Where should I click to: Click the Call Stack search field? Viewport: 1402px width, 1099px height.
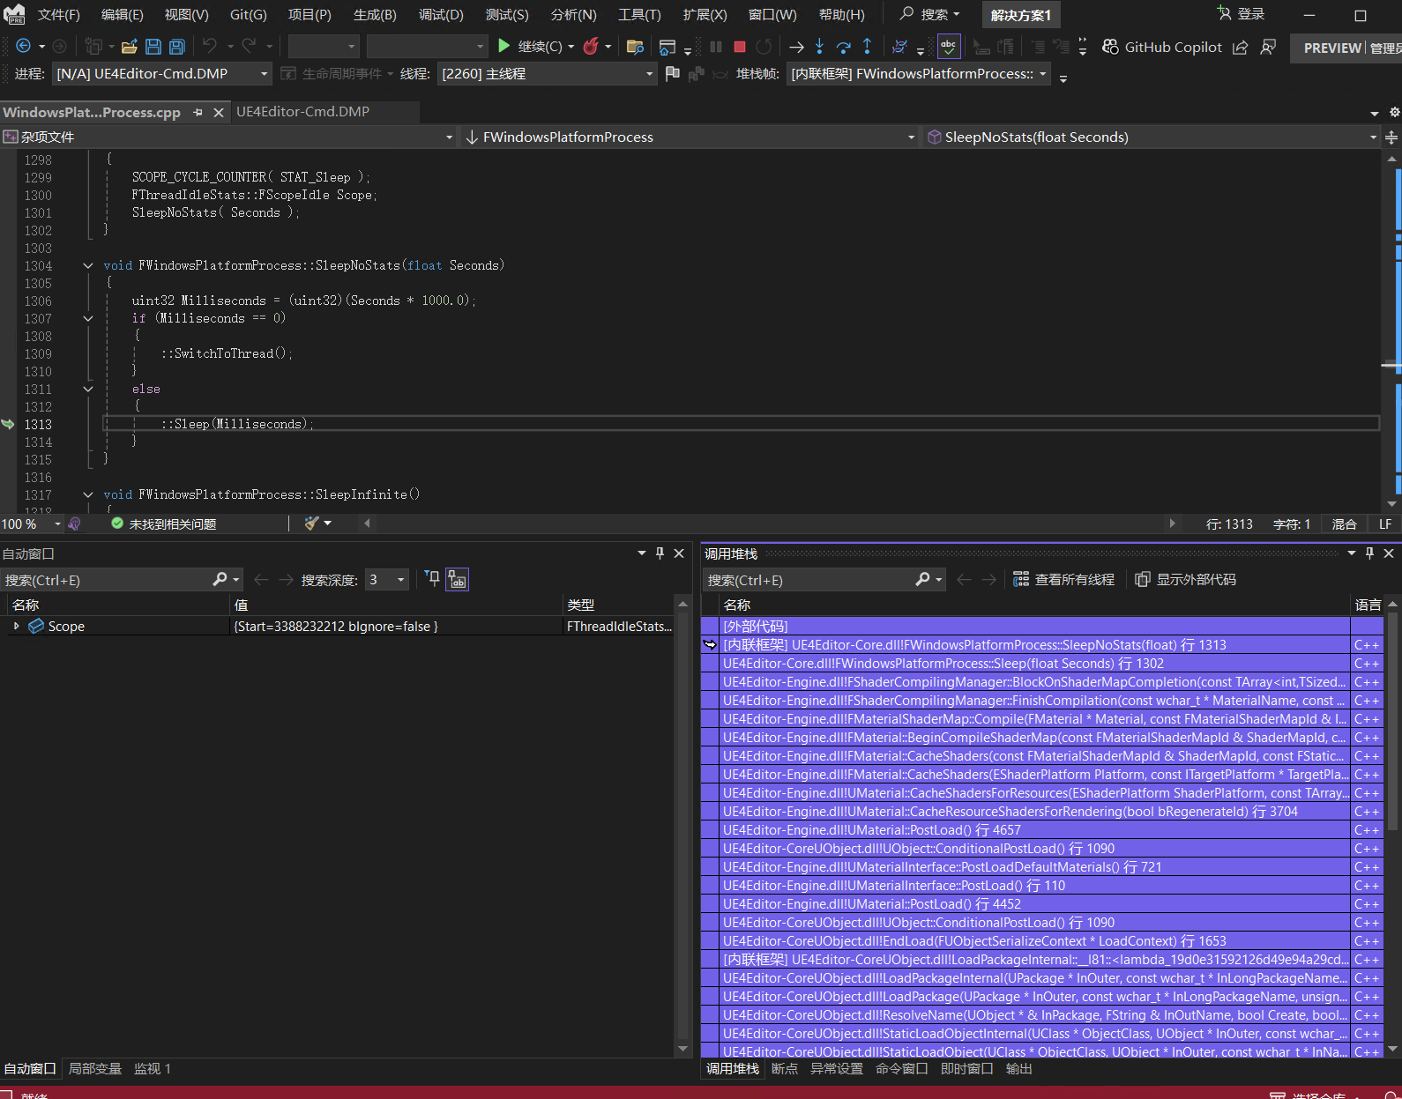(809, 579)
